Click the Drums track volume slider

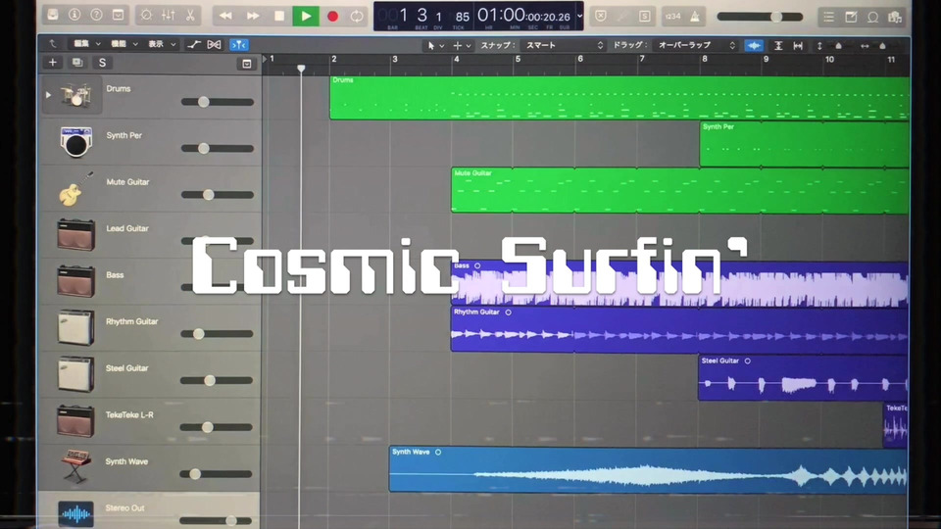[x=218, y=102]
